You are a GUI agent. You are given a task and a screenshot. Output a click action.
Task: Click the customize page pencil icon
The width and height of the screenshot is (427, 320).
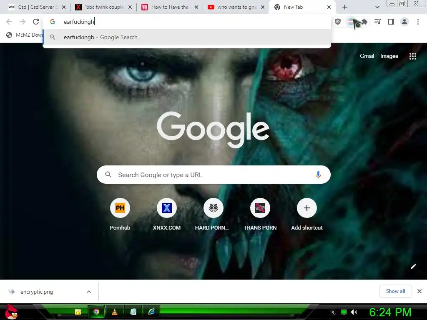413,266
